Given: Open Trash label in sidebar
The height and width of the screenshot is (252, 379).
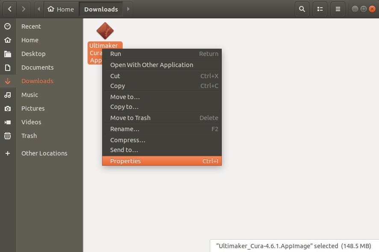Looking at the screenshot, I should point(29,136).
